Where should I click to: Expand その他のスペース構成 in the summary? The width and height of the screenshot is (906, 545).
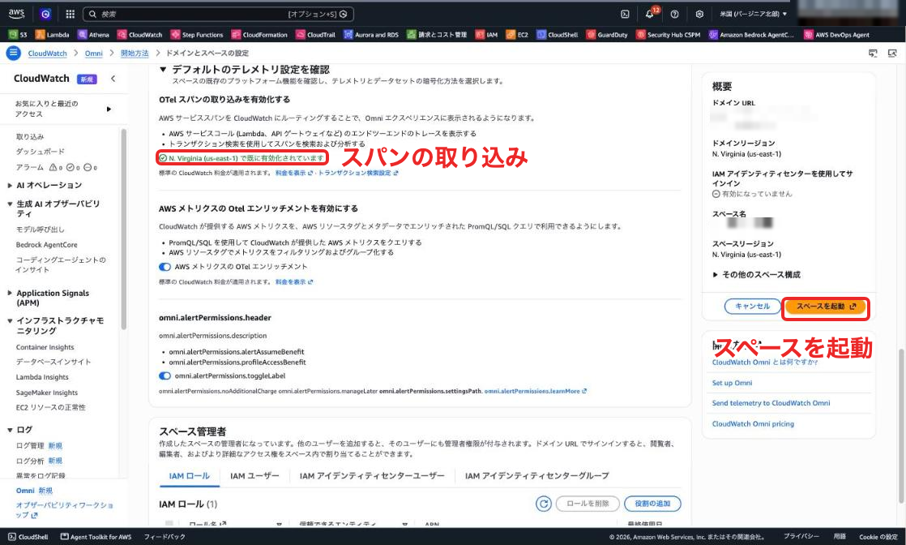pos(756,275)
